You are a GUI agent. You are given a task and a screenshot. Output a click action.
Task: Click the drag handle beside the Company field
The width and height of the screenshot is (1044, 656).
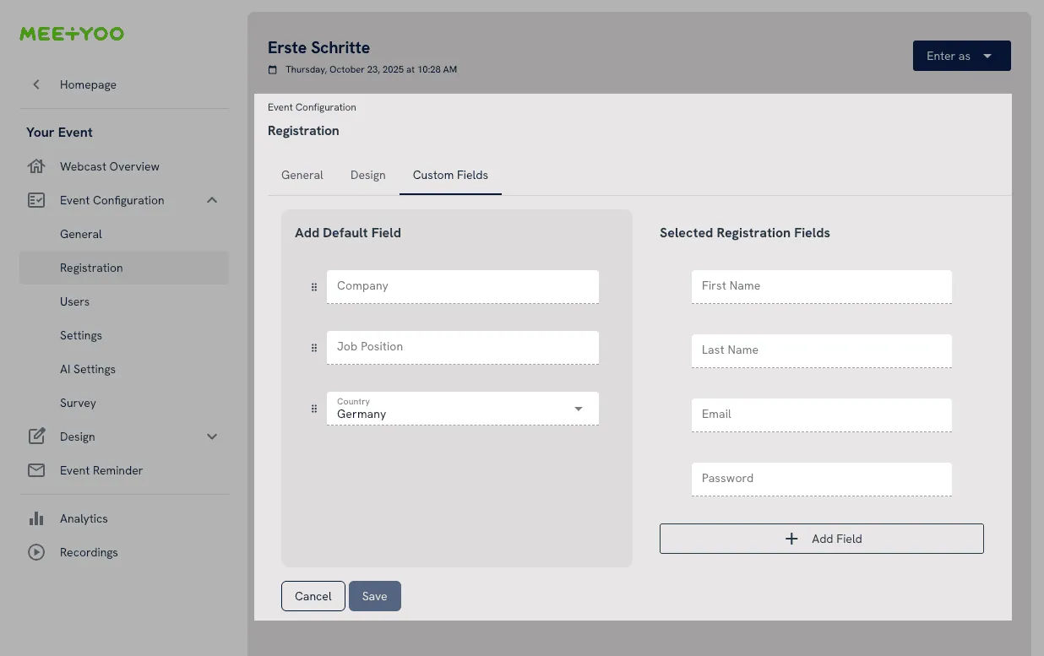point(313,287)
